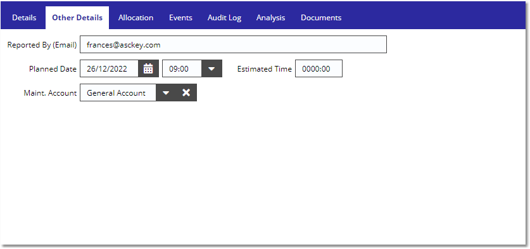Switch to the Documents tab
Screen dimensions: 530x249
tap(321, 18)
